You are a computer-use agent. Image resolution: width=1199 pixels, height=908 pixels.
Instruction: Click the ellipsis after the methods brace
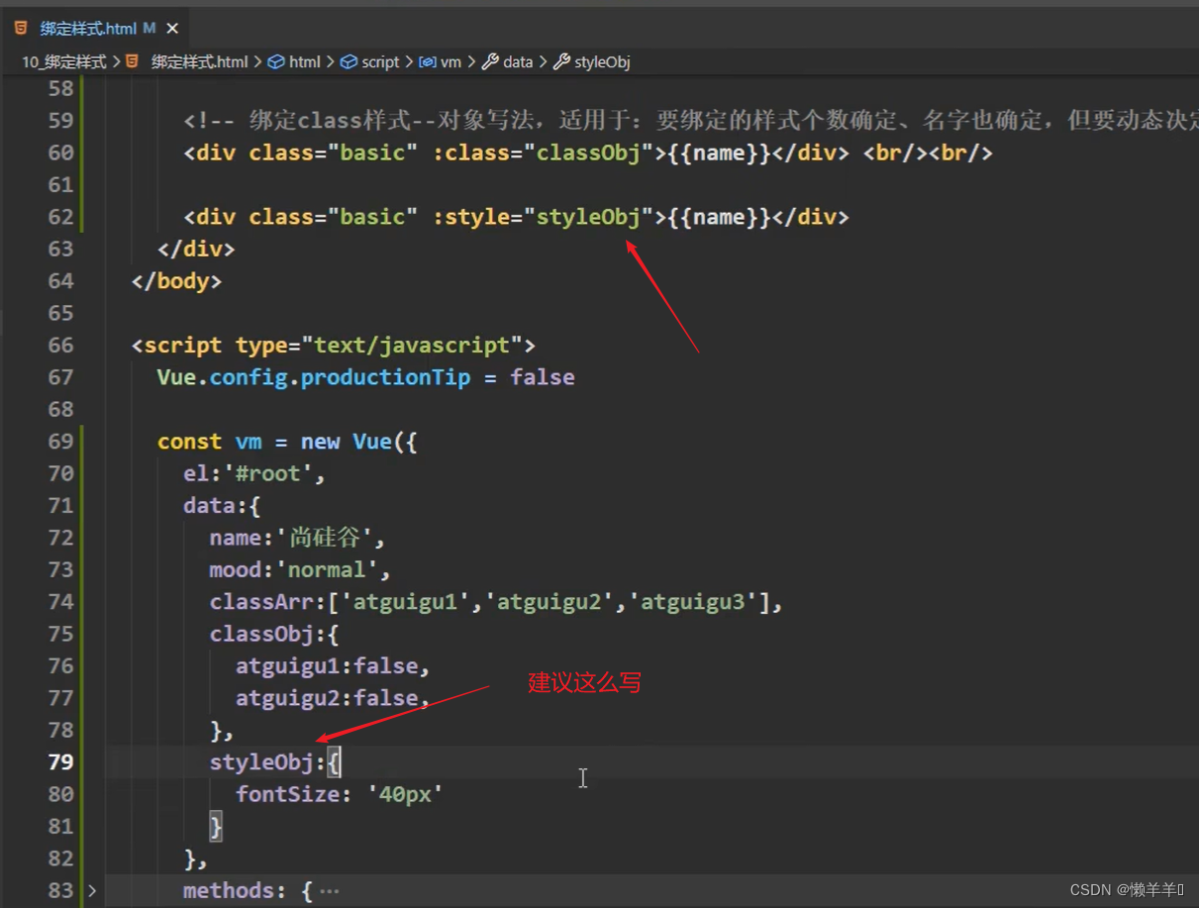(x=330, y=890)
